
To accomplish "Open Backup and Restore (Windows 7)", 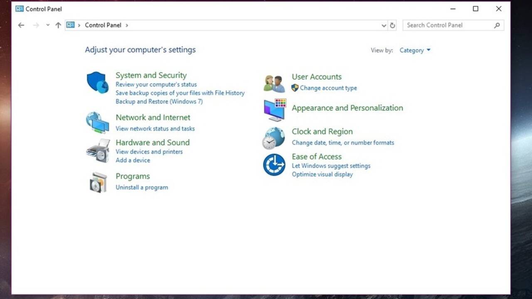I will (x=159, y=101).
